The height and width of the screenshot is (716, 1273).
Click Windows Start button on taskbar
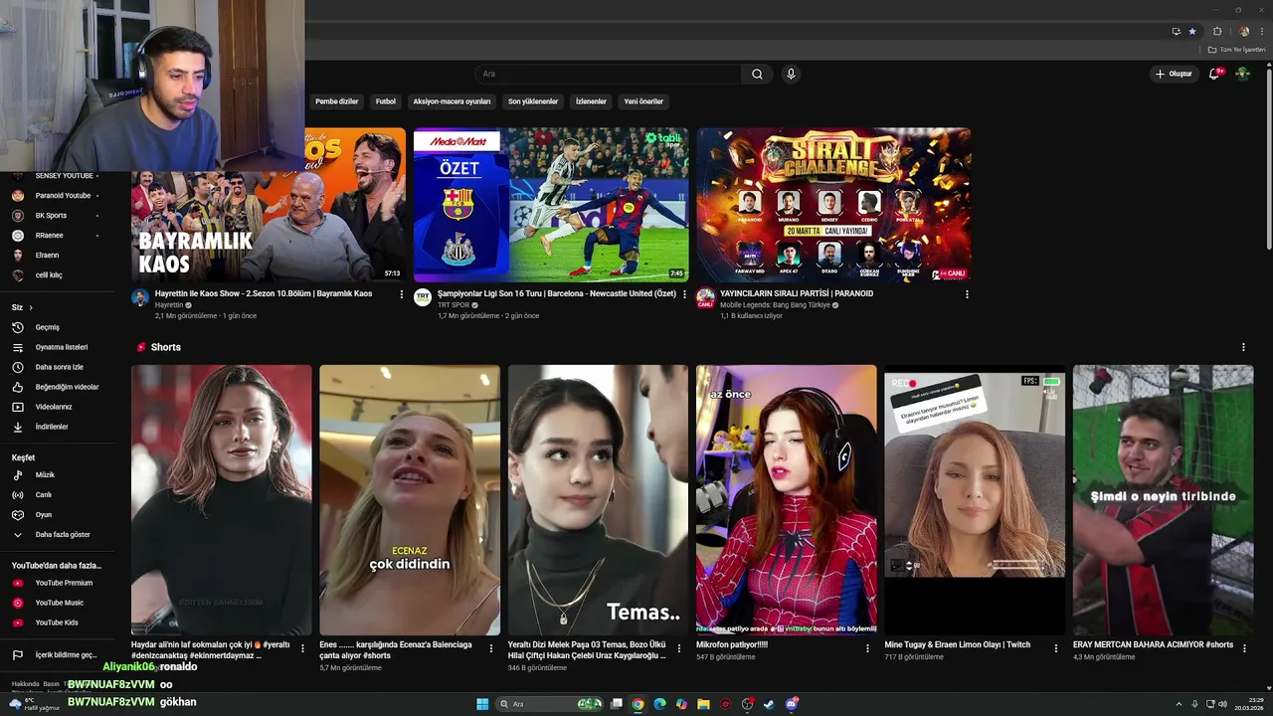pyautogui.click(x=482, y=704)
